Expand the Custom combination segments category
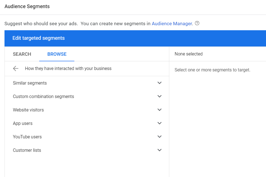Viewport: 266px width, 177px height. coord(159,96)
